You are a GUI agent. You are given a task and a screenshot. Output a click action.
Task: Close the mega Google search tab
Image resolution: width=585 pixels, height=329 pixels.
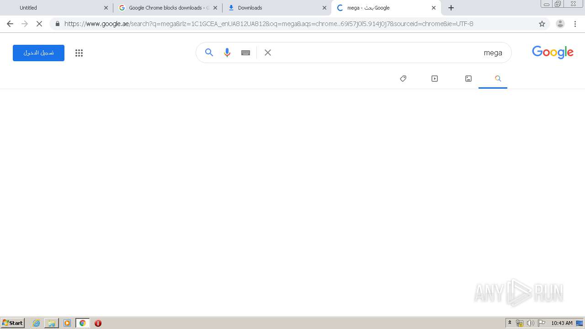tap(434, 8)
